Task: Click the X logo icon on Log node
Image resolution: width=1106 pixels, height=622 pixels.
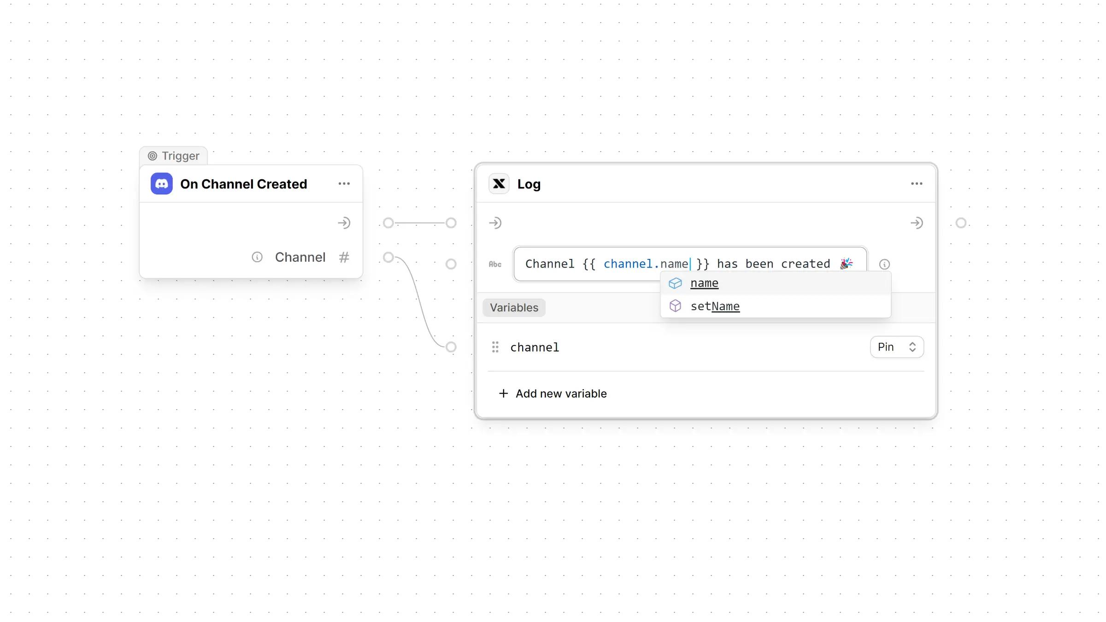Action: [x=498, y=184]
